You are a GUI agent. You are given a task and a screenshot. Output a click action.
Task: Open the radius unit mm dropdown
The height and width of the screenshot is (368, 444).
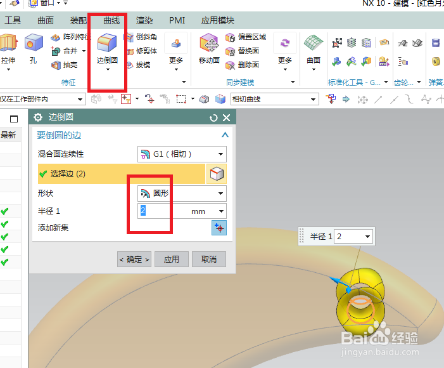pos(221,211)
